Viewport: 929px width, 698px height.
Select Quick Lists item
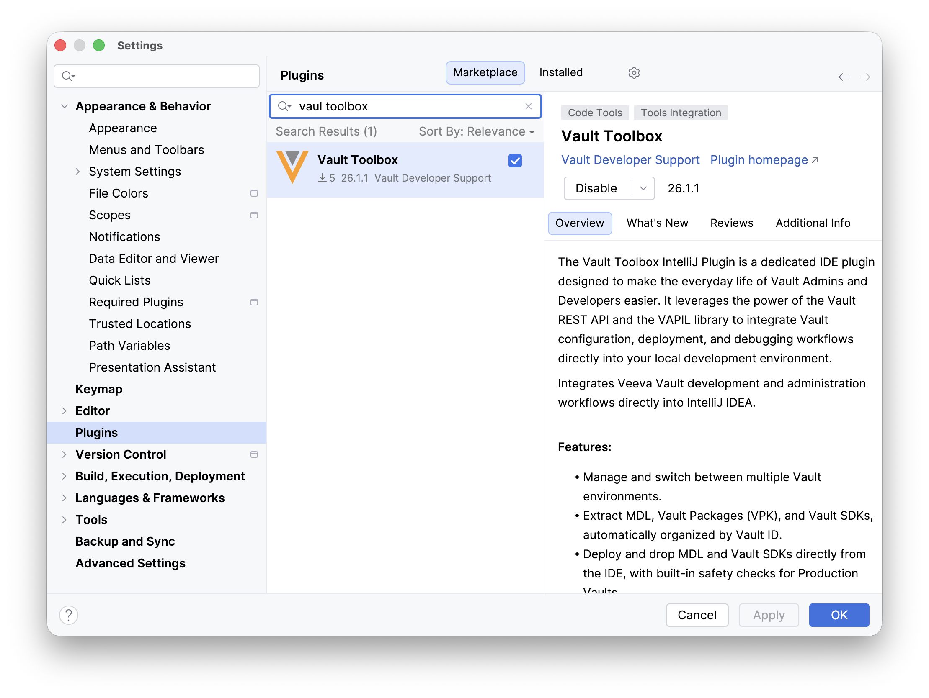[120, 281]
